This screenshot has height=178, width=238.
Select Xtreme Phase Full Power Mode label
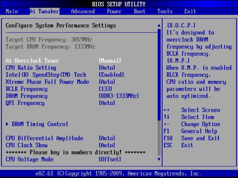tap(47, 82)
